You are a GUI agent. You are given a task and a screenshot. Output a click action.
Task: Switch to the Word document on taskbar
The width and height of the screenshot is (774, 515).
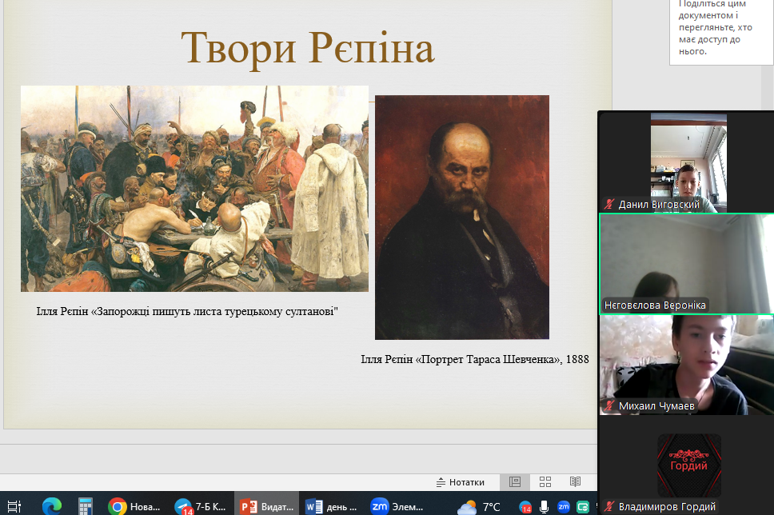pyautogui.click(x=331, y=507)
